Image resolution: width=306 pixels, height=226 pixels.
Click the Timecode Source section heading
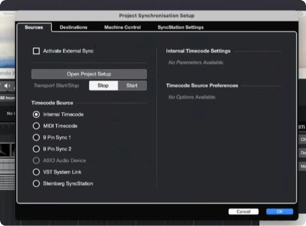tap(52, 103)
